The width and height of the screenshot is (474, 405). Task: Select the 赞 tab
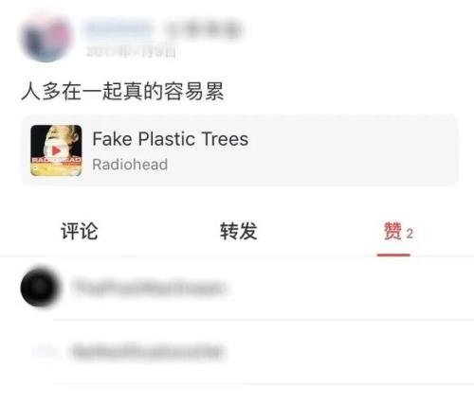tap(392, 231)
